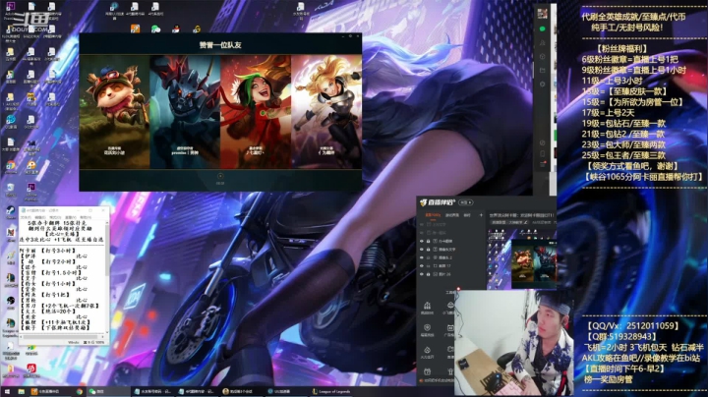Click the green status dot in the dark sidebar strip

[542, 28]
